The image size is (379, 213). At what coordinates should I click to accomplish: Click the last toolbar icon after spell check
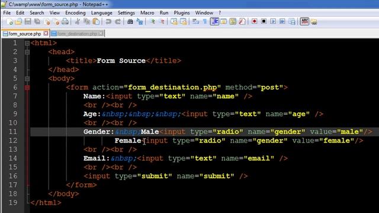pos(314,21)
